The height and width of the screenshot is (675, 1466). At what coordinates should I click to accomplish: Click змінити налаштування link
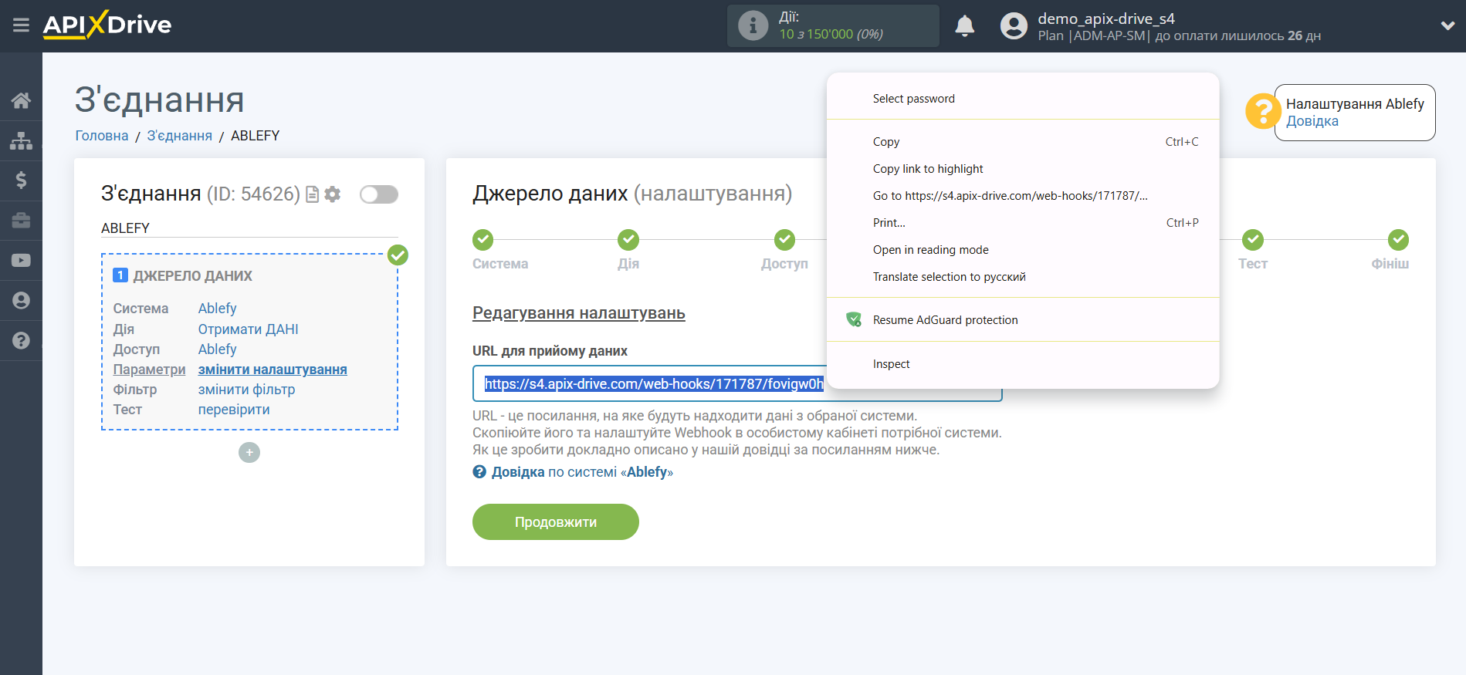pyautogui.click(x=273, y=370)
